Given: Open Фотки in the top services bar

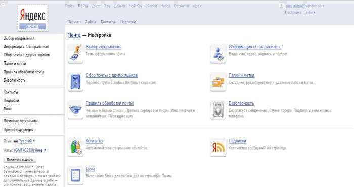Looking at the screenshot, I should pos(152,6).
